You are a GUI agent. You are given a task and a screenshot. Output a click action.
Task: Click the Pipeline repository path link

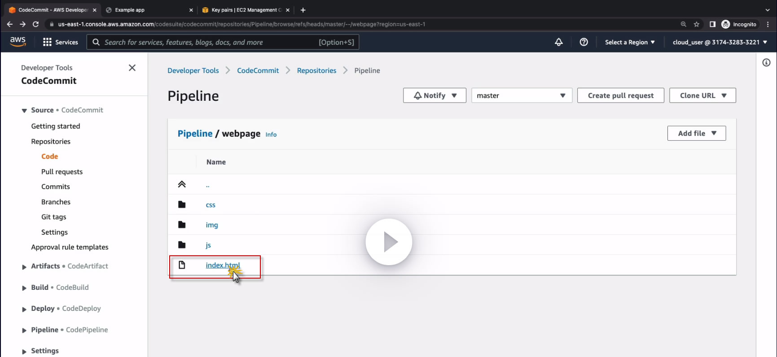coord(195,133)
